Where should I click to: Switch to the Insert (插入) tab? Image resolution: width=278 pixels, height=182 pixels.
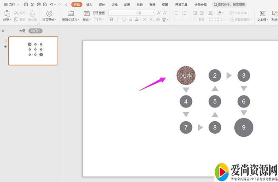click(x=89, y=4)
